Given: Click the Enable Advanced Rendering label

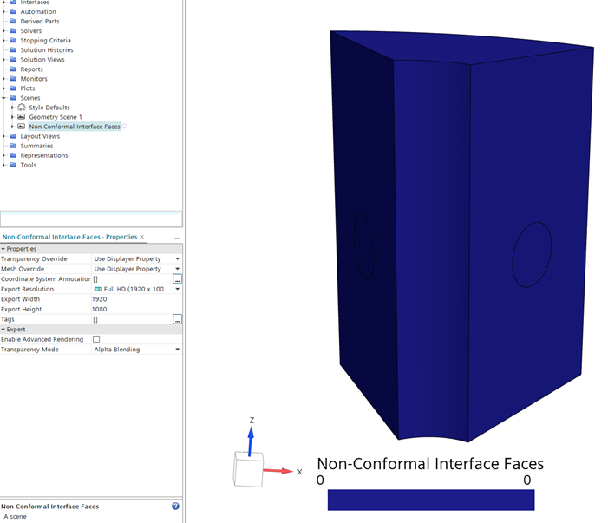Looking at the screenshot, I should coord(42,339).
